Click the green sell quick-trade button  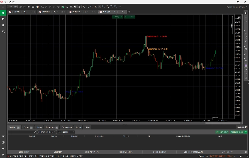tap(117, 17)
